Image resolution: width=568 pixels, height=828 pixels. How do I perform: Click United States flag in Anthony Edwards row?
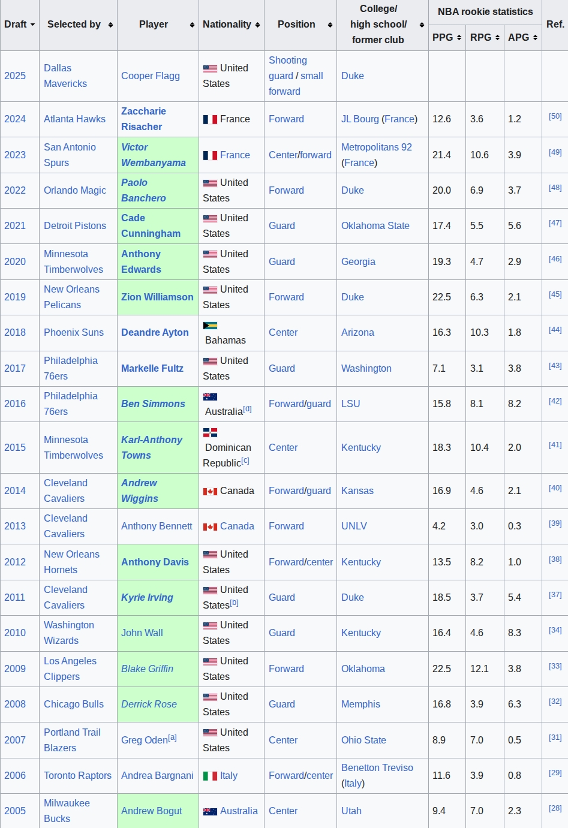210,254
